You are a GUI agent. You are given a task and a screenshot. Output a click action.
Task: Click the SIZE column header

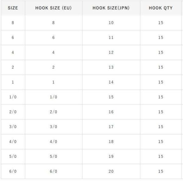13,8
